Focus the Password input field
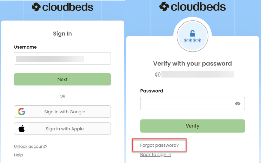261x163 pixels. pyautogui.click(x=187, y=103)
